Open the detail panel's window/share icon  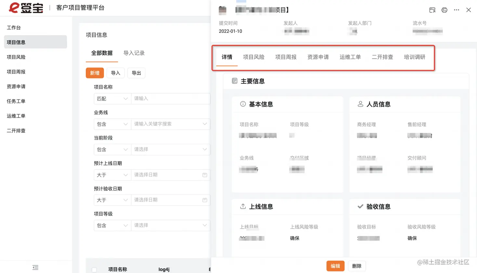[432, 10]
